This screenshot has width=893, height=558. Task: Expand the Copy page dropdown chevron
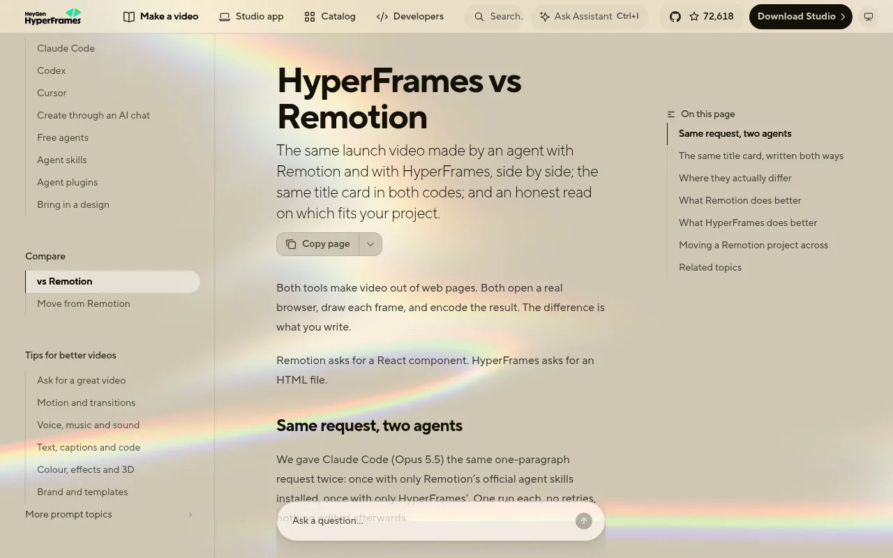(370, 244)
